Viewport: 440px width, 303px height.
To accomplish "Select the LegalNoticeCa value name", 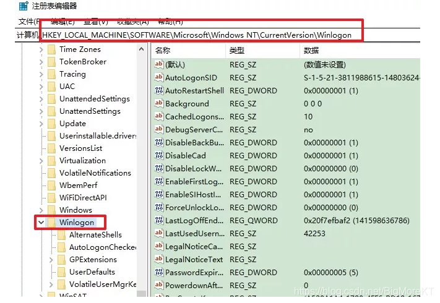I will coord(194,246).
